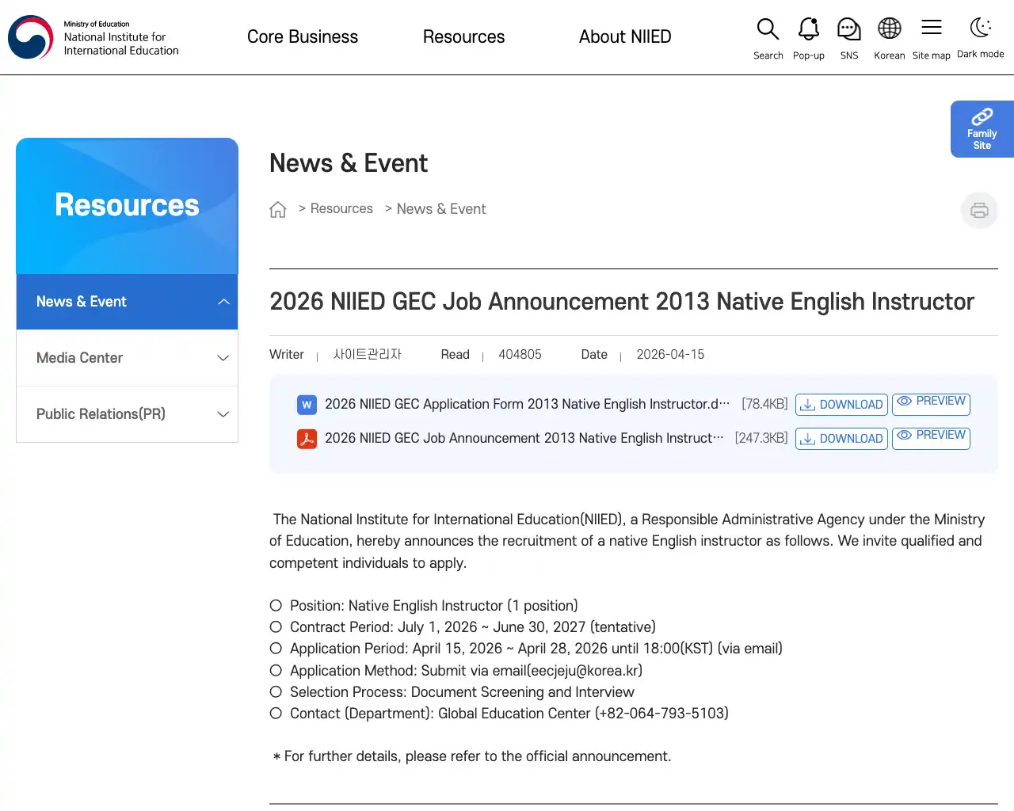The width and height of the screenshot is (1014, 811).
Task: Click the News & Event page heading
Action: point(349,163)
